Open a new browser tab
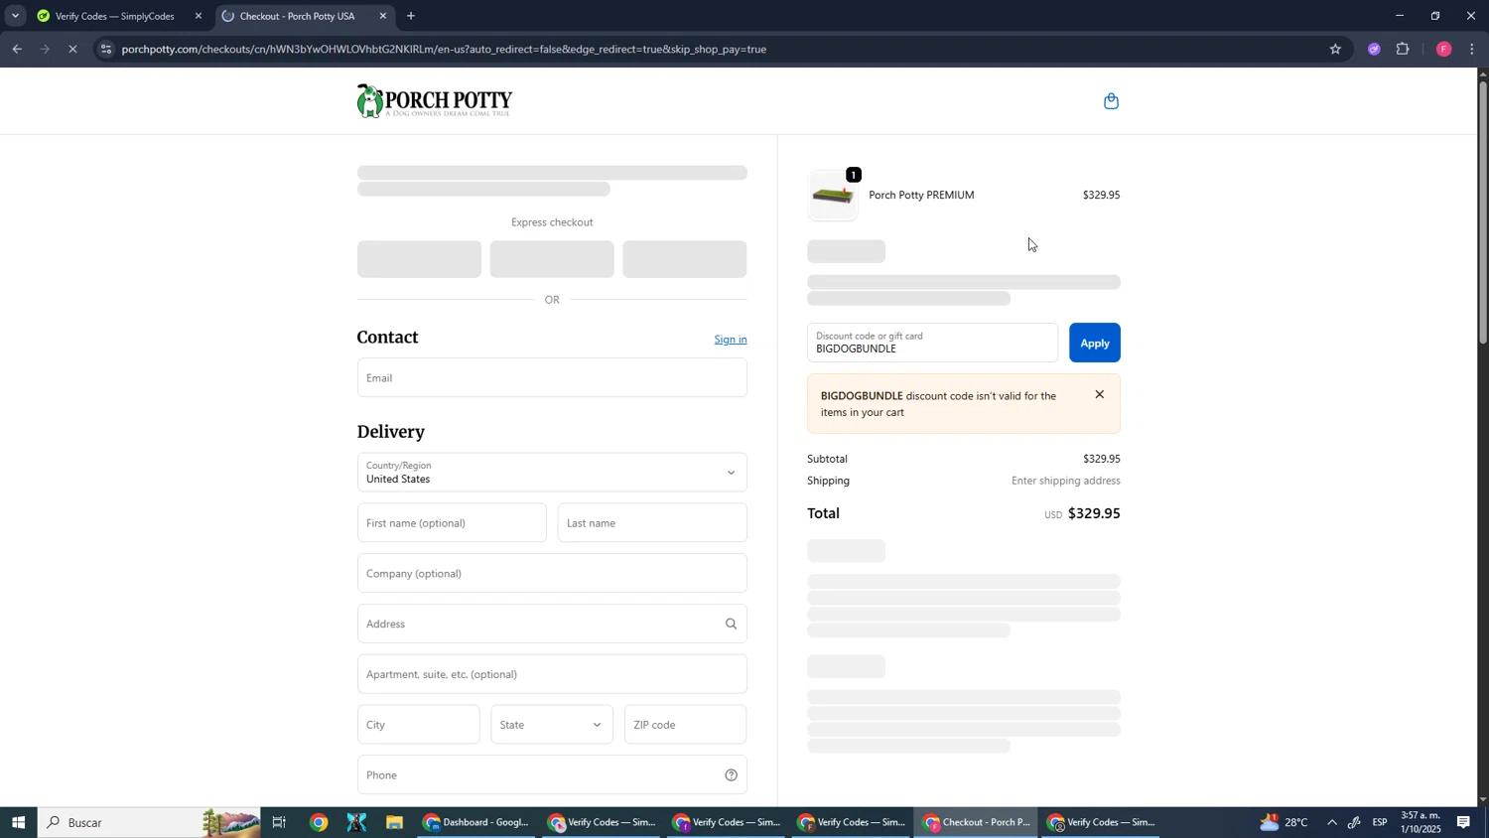1489x838 pixels. click(x=411, y=16)
